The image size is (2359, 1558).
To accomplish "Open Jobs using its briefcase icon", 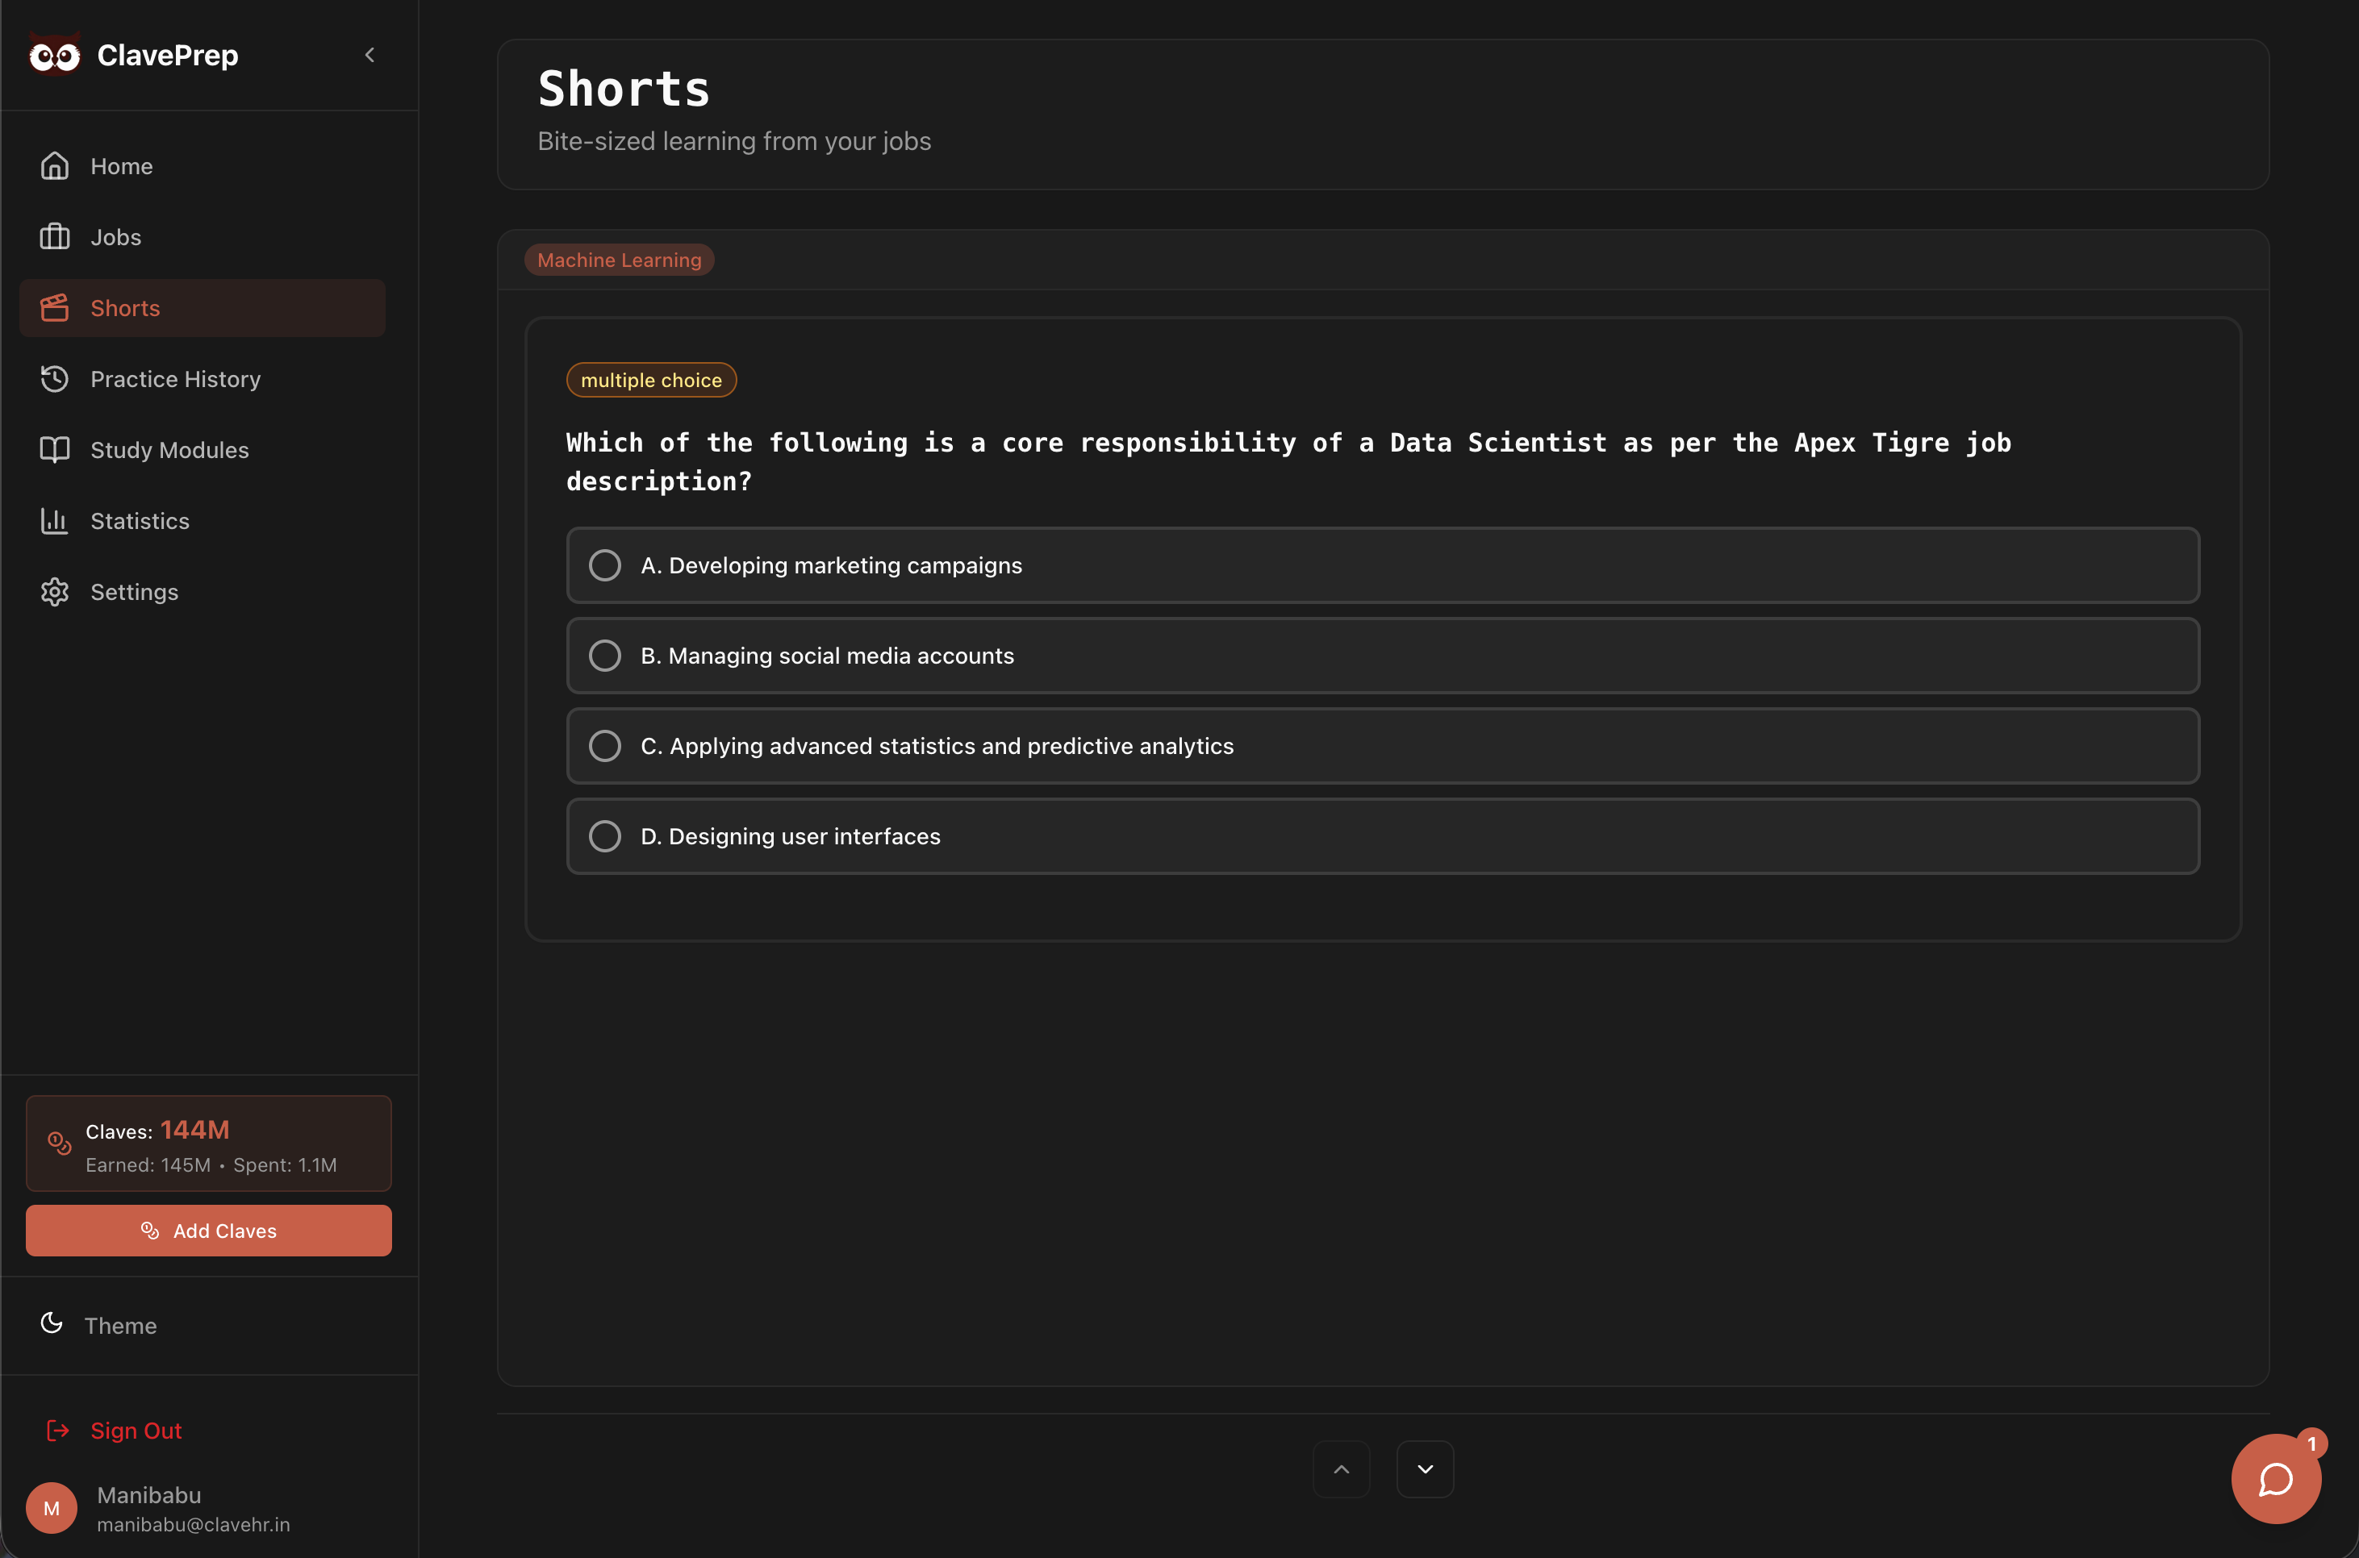I will pyautogui.click(x=55, y=236).
